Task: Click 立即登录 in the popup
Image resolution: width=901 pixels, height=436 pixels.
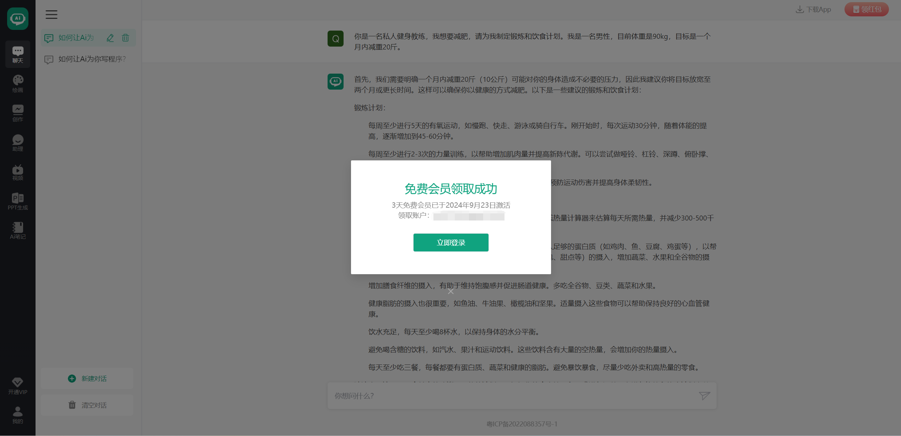Action: [451, 242]
